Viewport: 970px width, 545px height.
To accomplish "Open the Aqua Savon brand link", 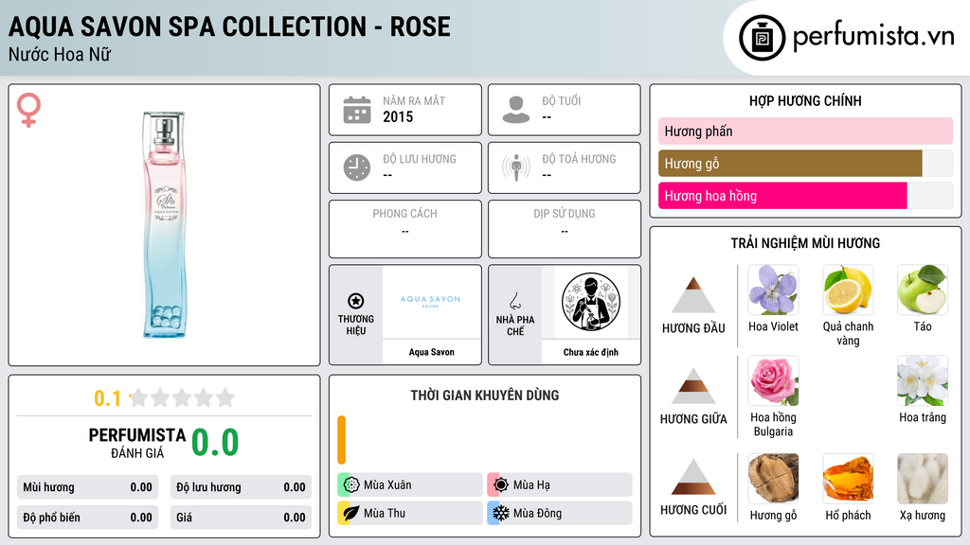I will pyautogui.click(x=431, y=352).
